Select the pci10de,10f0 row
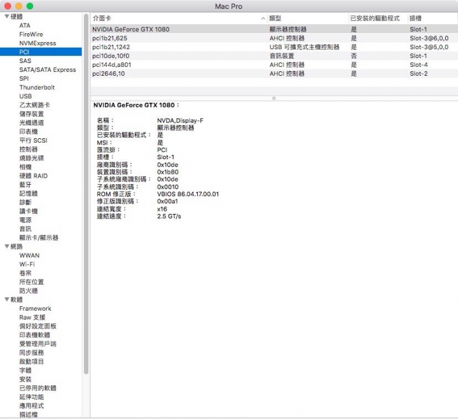The image size is (458, 419). (274, 56)
